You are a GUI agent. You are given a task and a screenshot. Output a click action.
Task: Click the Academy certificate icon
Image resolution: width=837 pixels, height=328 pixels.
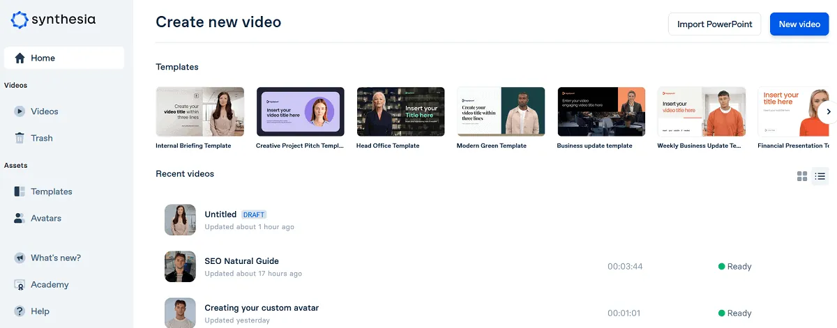tap(20, 284)
